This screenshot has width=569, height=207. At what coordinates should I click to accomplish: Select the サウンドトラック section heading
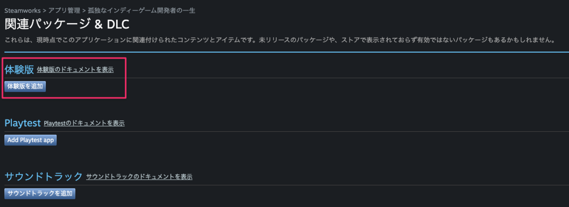tap(43, 176)
